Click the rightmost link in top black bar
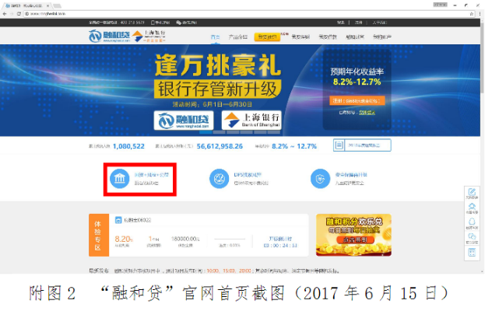 380,23
